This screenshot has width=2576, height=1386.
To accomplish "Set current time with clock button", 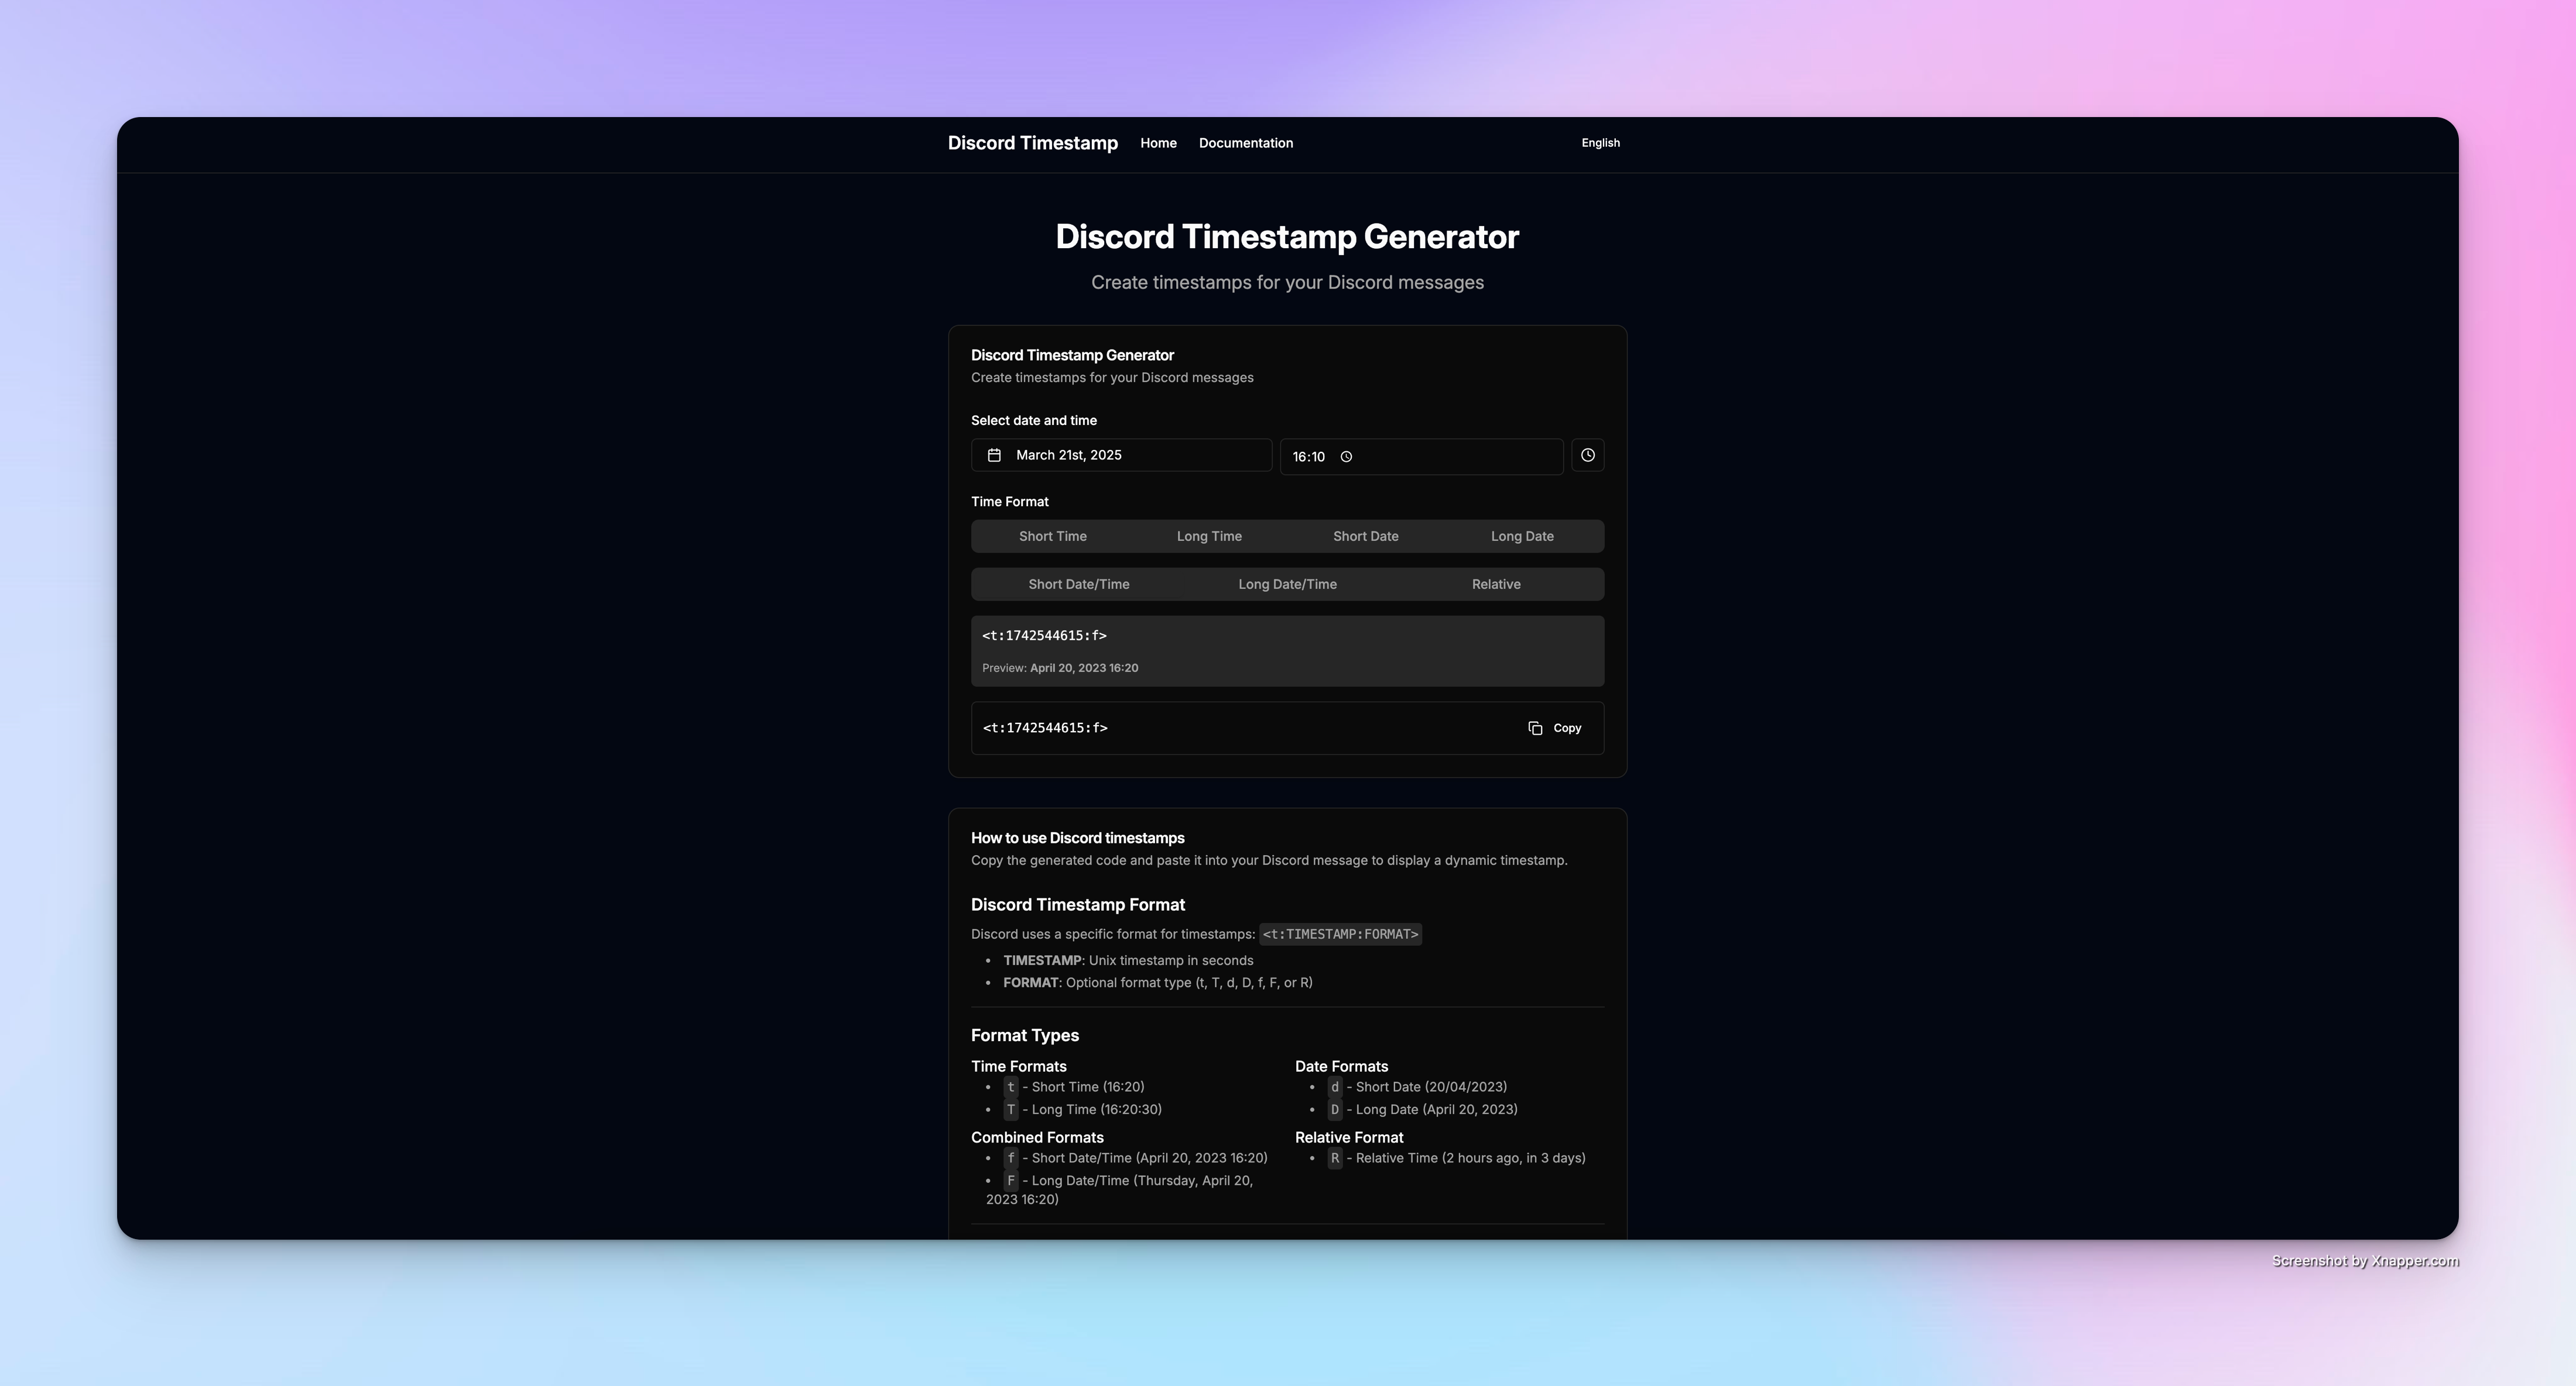I will 1587,455.
